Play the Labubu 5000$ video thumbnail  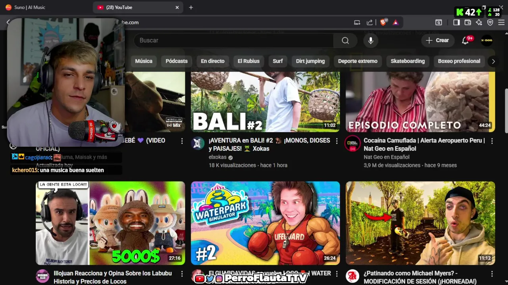[110, 223]
